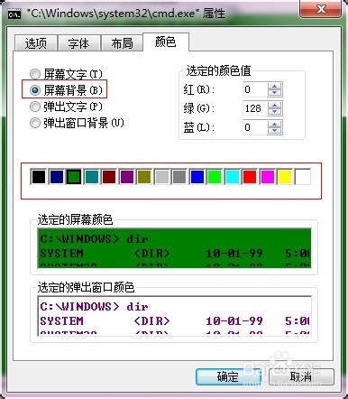Switch to the 颜色 tab

coord(166,42)
